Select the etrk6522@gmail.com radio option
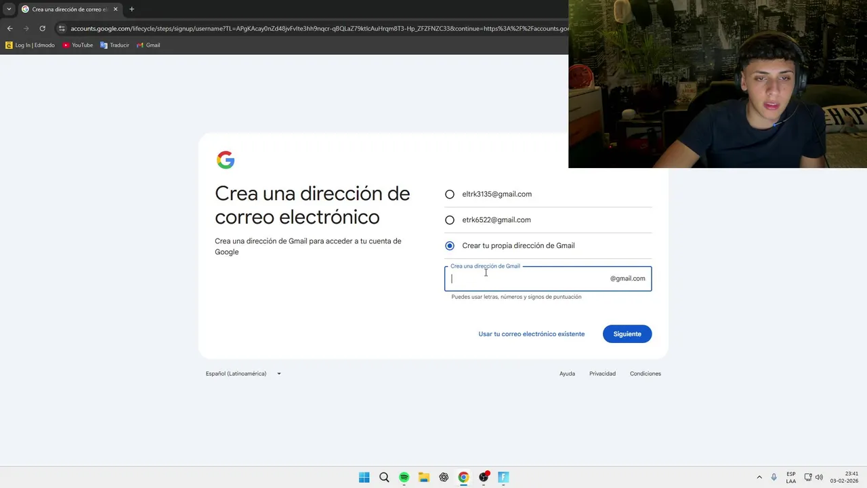This screenshot has width=867, height=488. click(450, 220)
